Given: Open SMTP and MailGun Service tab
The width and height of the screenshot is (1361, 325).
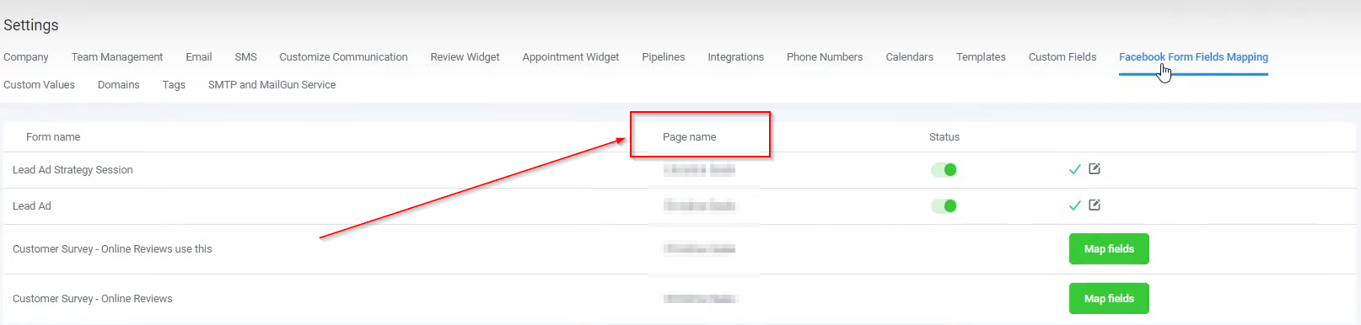Looking at the screenshot, I should [272, 85].
